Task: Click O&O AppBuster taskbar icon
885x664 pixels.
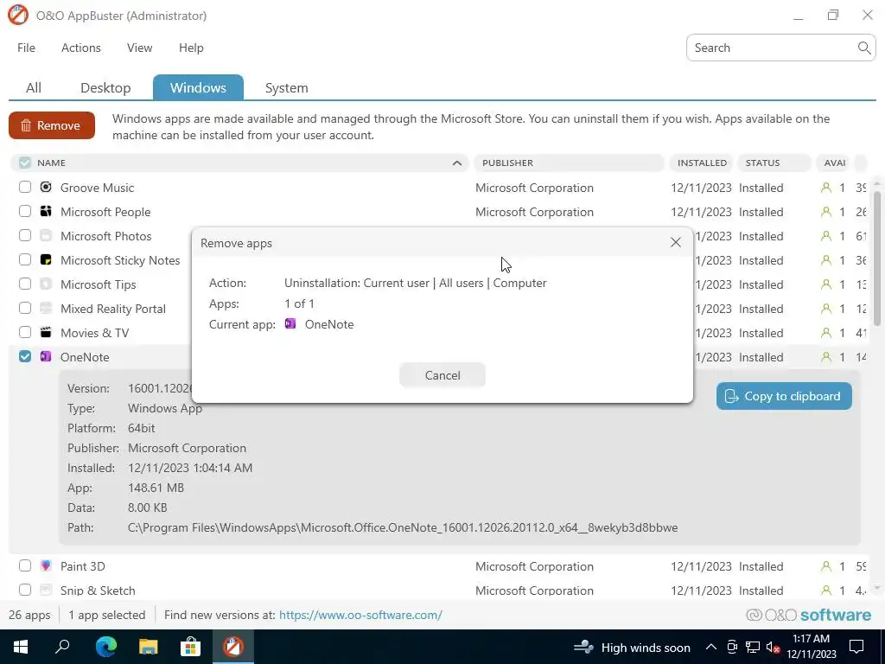Action: click(232, 647)
